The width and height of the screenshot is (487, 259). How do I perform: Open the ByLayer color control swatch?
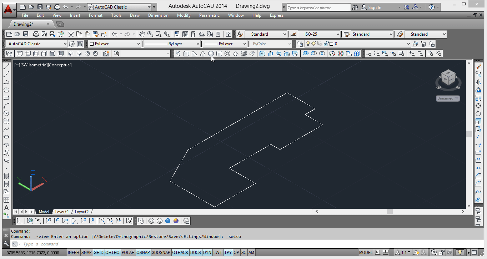[x=115, y=44]
